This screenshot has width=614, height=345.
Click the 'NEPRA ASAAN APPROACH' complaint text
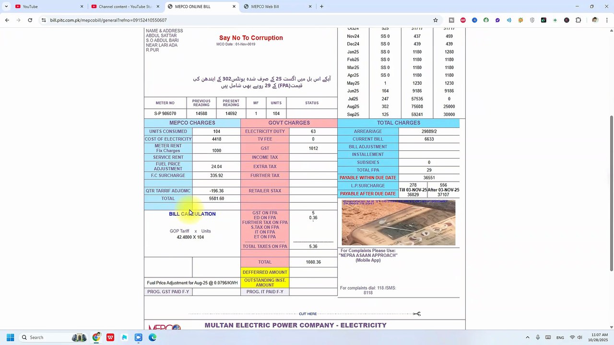(x=368, y=255)
